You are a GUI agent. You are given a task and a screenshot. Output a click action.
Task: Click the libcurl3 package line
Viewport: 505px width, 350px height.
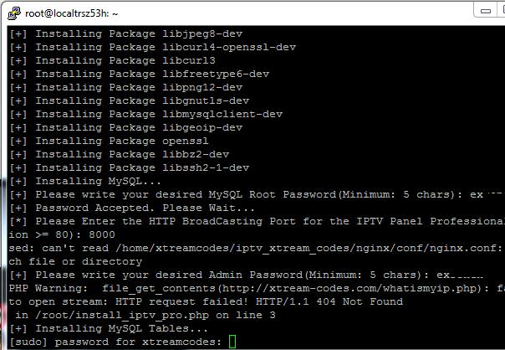click(x=112, y=60)
